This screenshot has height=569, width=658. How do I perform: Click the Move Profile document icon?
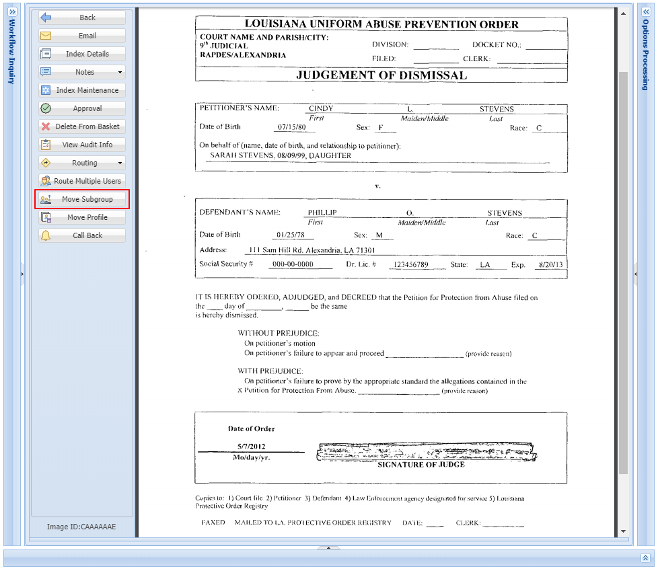coord(46,217)
